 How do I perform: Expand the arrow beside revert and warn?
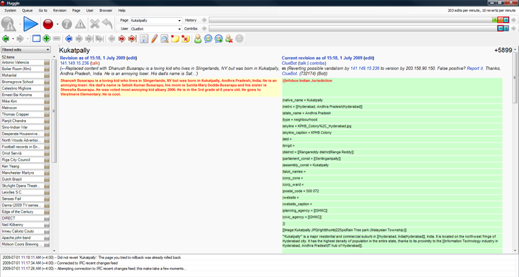point(20,24)
